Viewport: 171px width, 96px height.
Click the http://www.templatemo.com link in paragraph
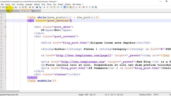point(83,62)
